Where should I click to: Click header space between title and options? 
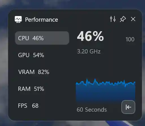pyautogui.click(x=84, y=19)
